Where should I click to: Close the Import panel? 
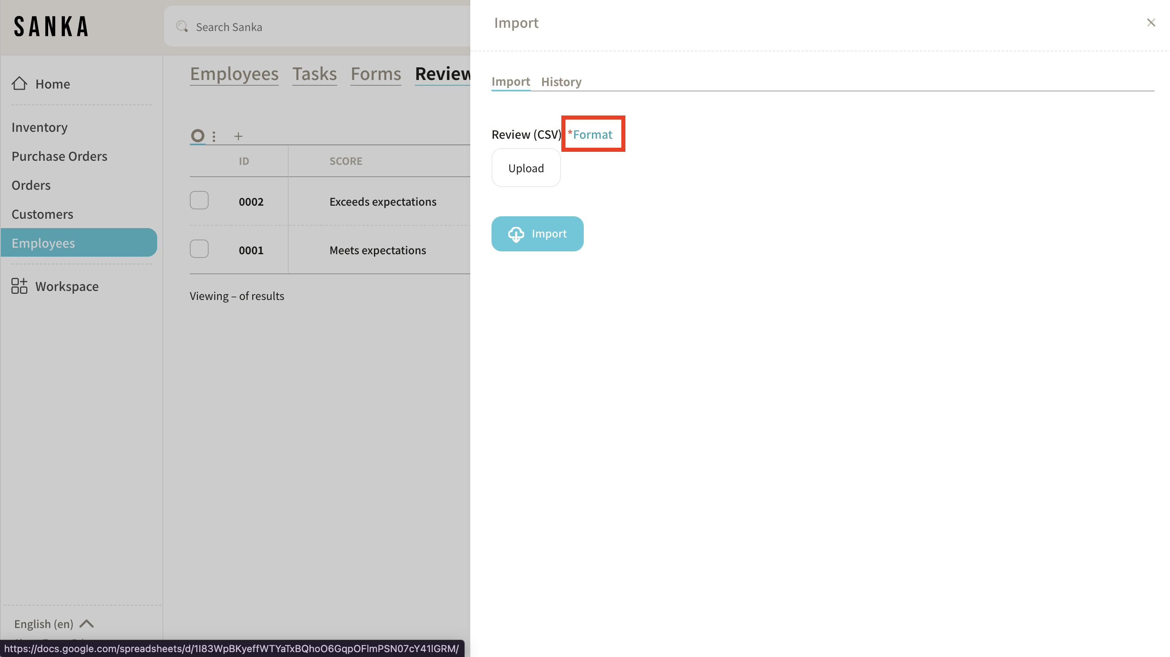pos(1150,23)
